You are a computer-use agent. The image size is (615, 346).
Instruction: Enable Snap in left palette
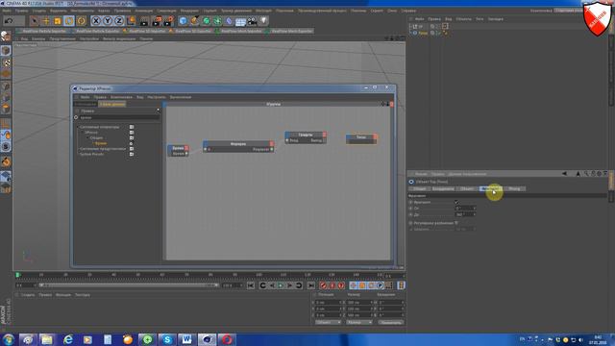[6, 146]
